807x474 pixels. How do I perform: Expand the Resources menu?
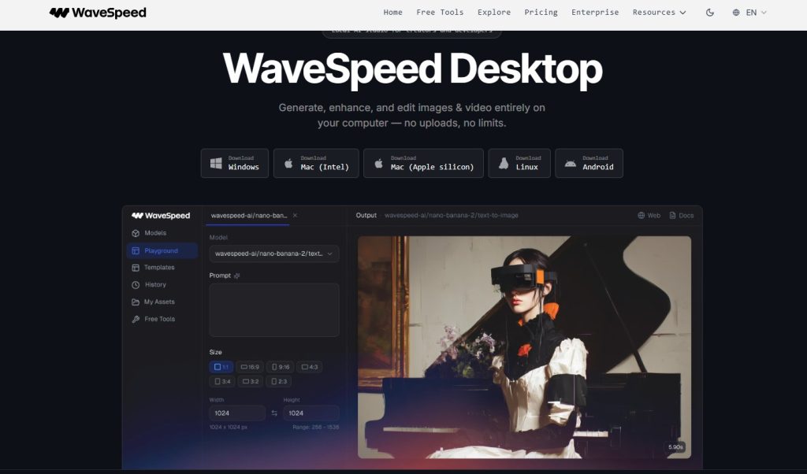click(659, 13)
